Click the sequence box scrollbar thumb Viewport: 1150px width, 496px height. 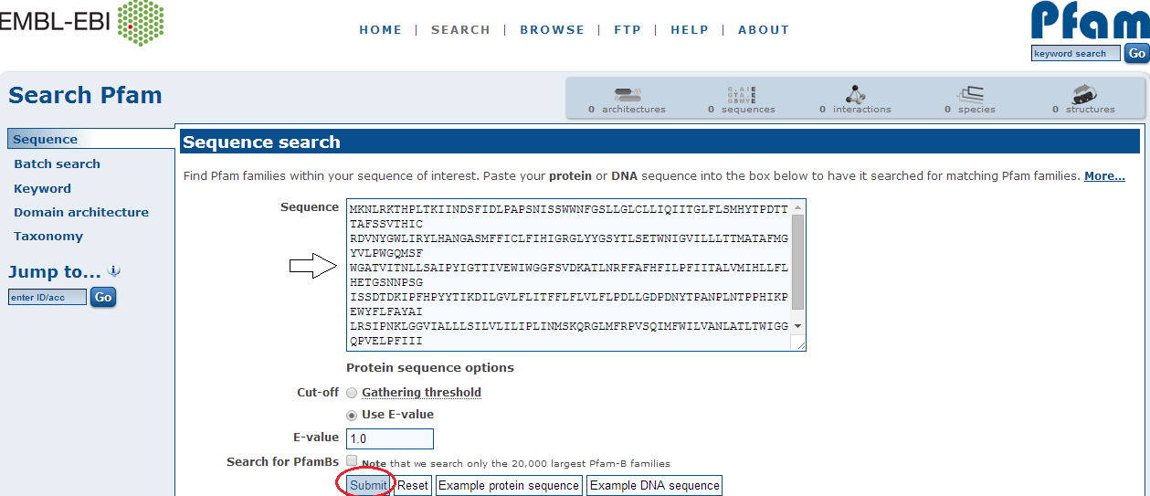click(797, 262)
